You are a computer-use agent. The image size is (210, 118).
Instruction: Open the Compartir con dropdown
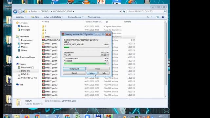coord(75,17)
